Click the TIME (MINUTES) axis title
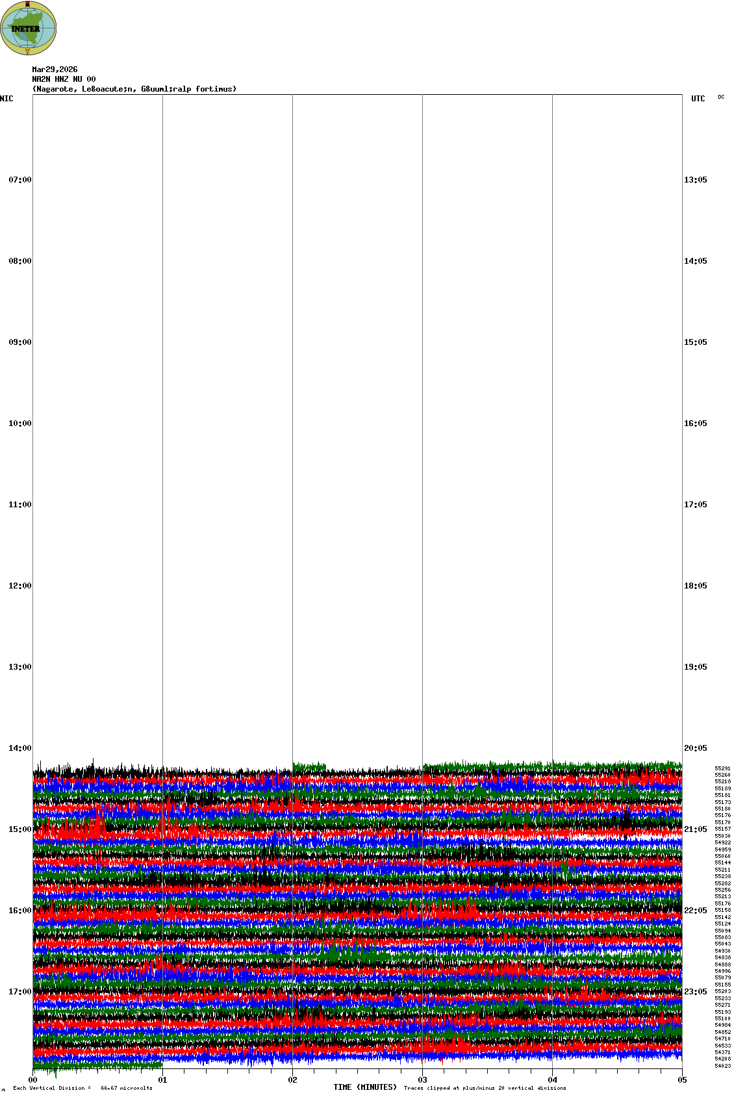The height and width of the screenshot is (1097, 734). pyautogui.click(x=365, y=1087)
